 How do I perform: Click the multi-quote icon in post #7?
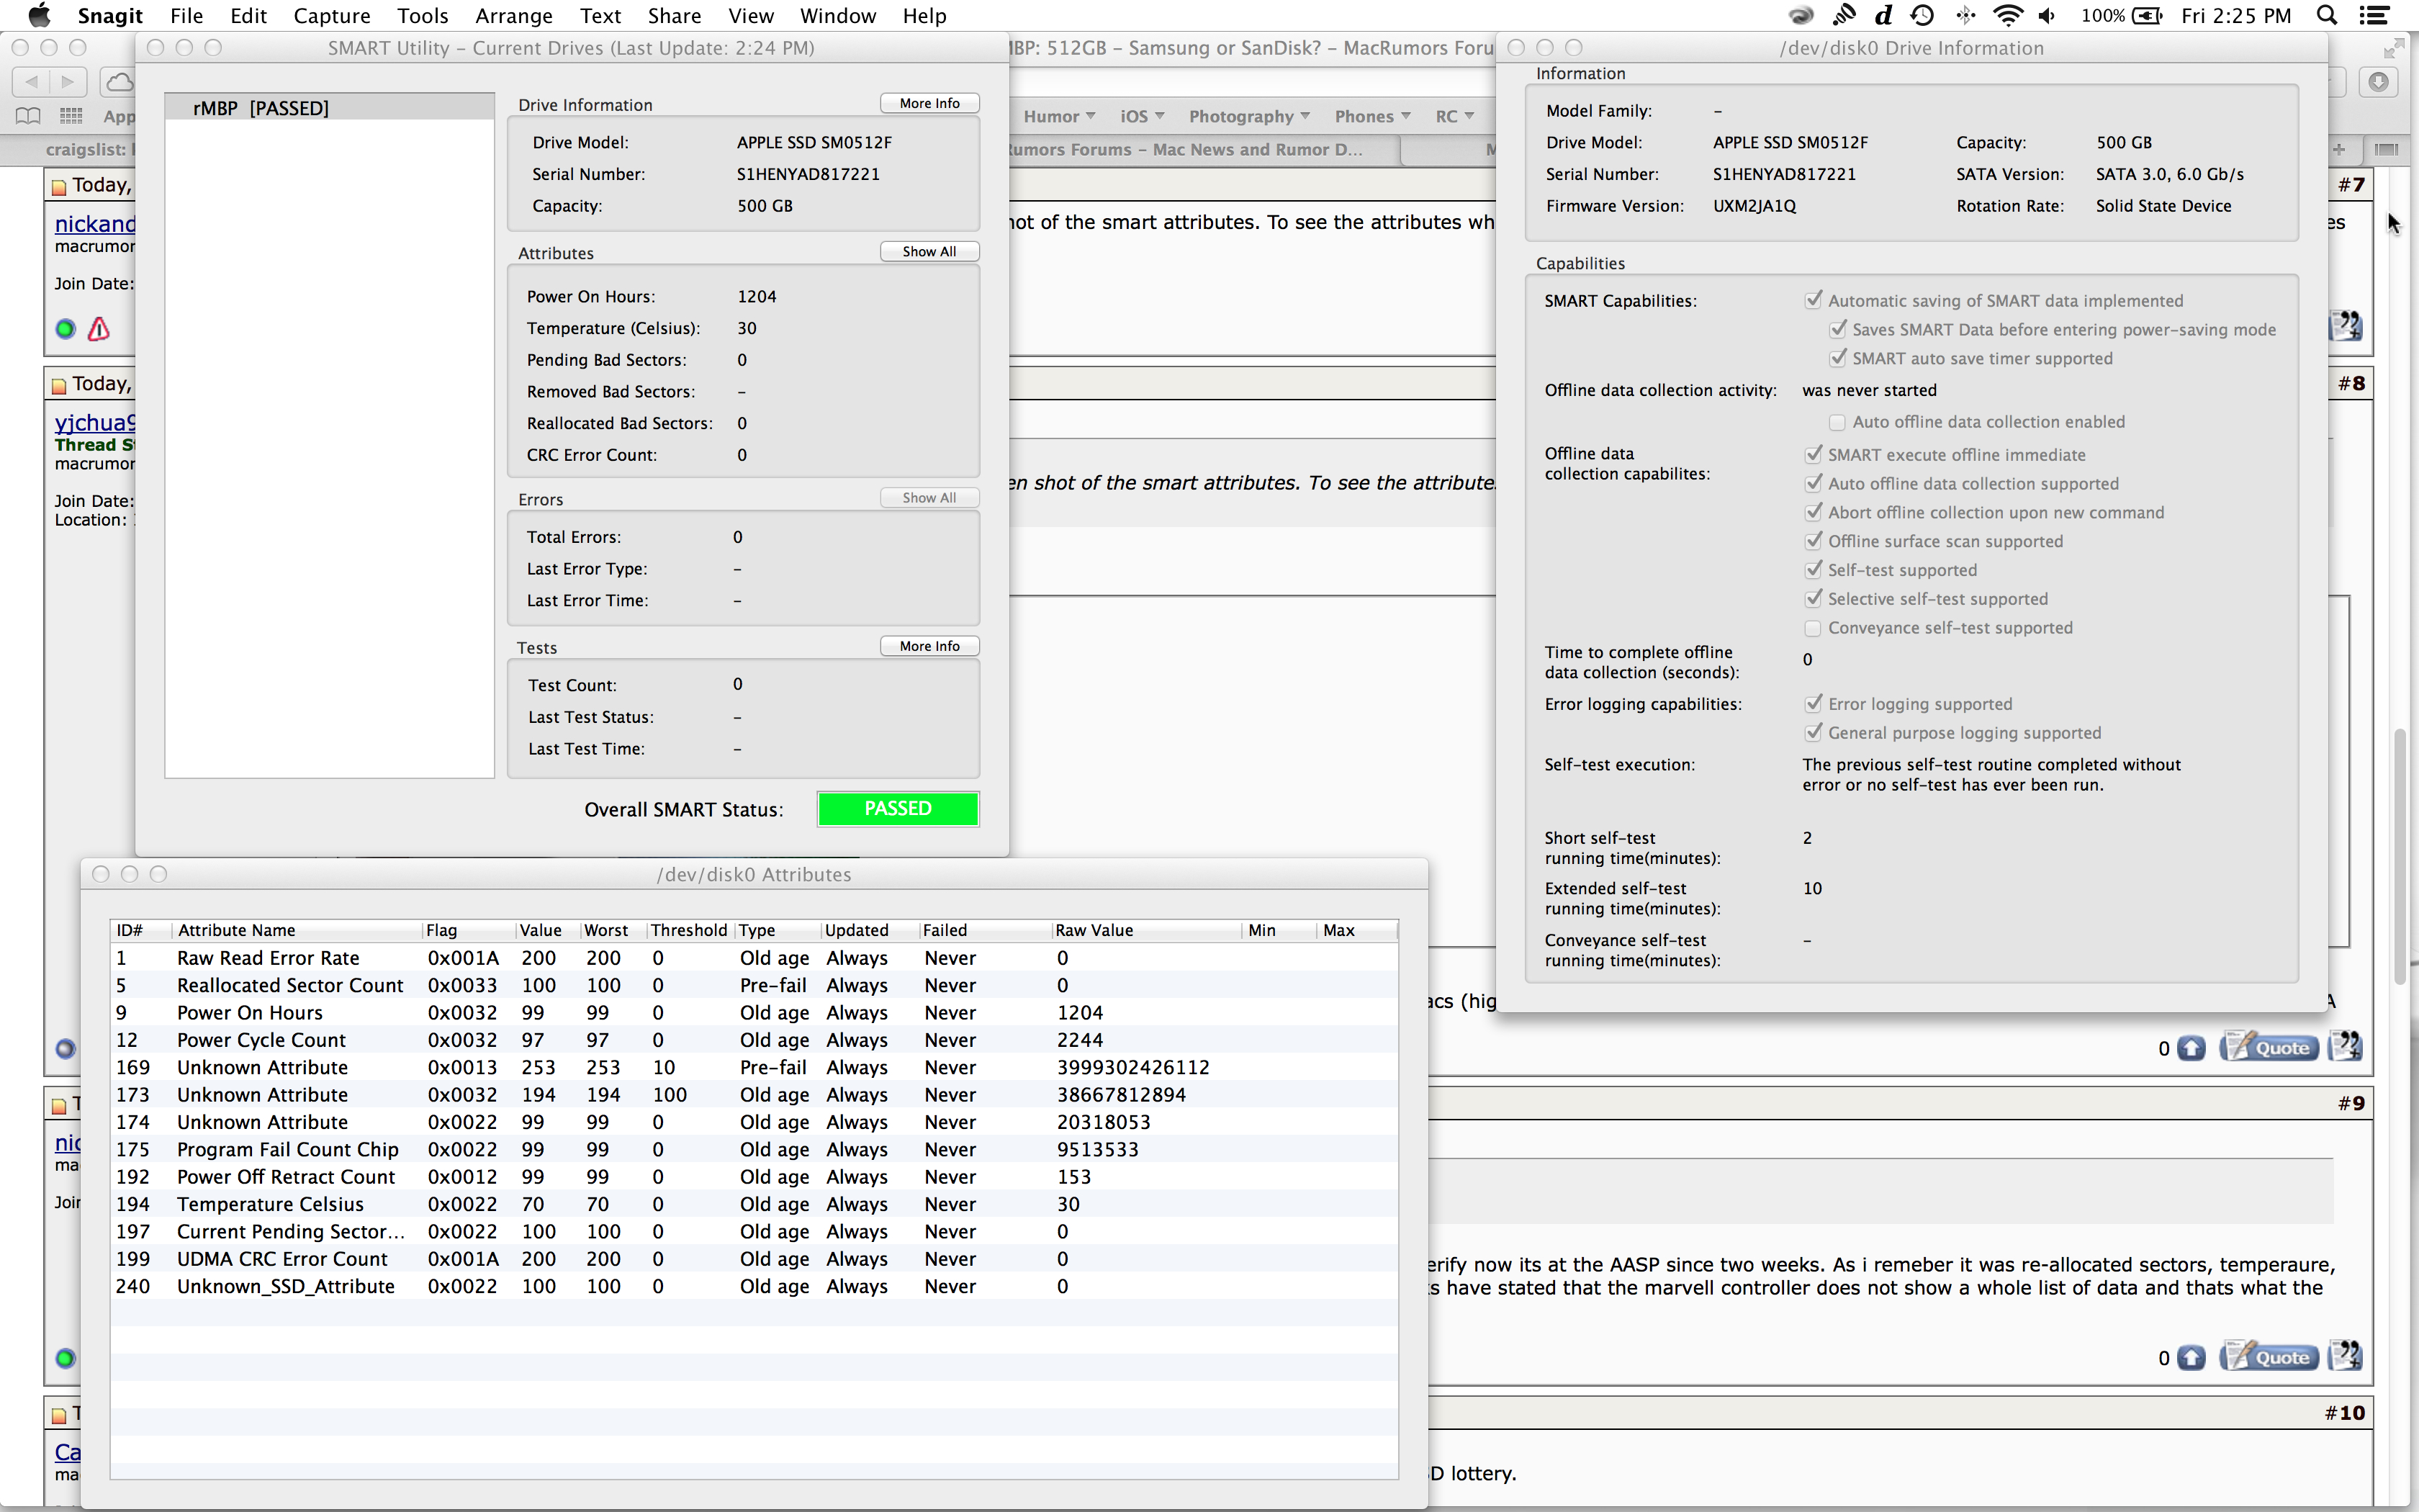pyautogui.click(x=2345, y=326)
